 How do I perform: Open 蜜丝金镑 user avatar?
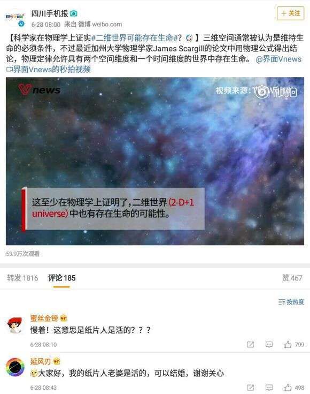pyautogui.click(x=15, y=325)
